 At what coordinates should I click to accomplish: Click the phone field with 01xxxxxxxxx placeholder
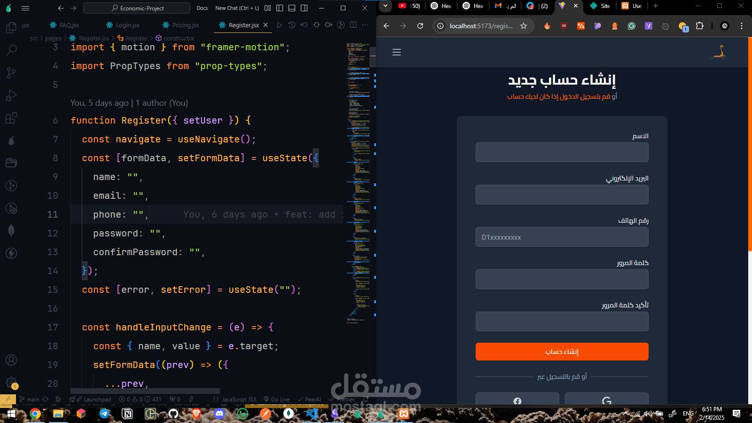point(562,237)
